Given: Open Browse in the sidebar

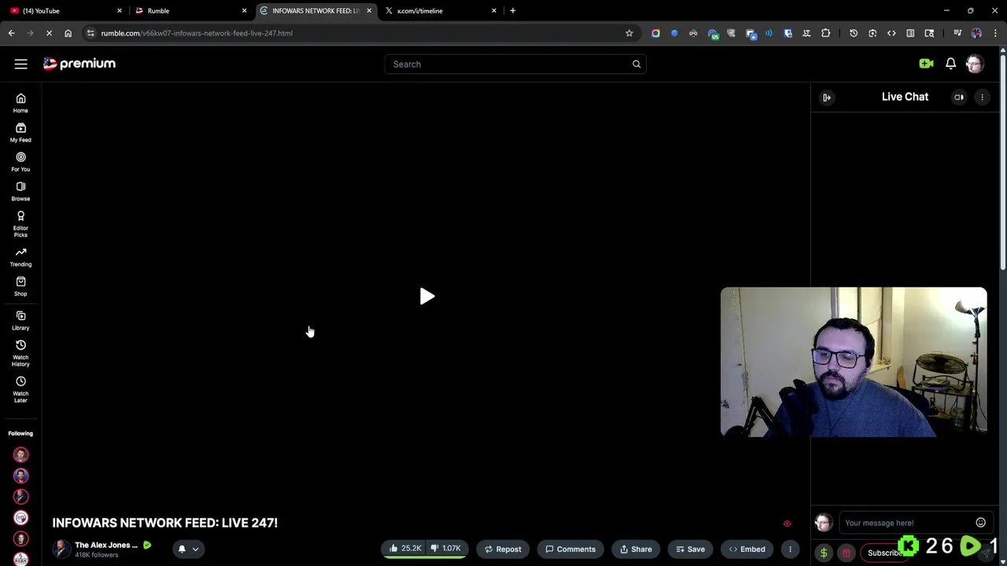Looking at the screenshot, I should pos(20,191).
